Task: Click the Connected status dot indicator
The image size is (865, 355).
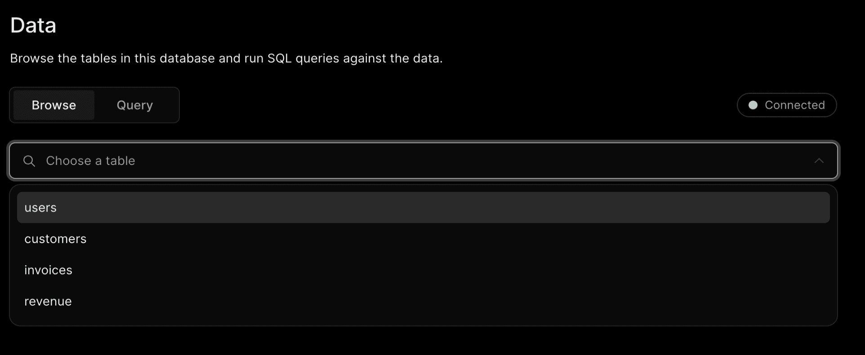Action: pyautogui.click(x=753, y=105)
